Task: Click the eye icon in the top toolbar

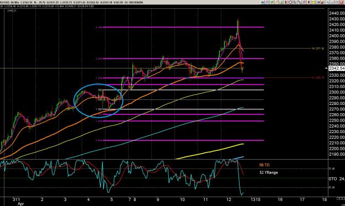Action: (263, 2)
